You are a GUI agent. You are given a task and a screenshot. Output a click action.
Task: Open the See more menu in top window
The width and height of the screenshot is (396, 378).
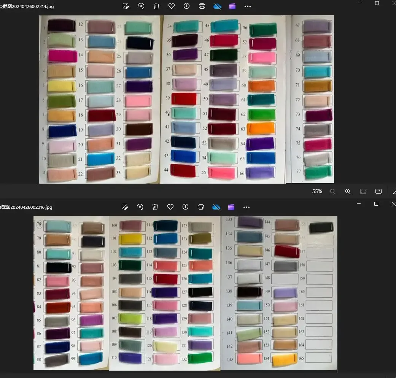pos(248,6)
